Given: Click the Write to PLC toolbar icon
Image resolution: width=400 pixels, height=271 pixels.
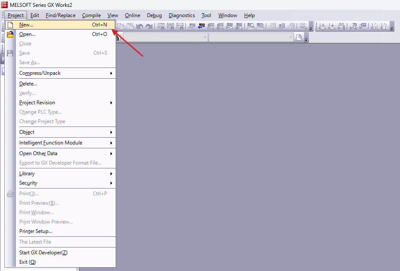Looking at the screenshot, I should [x=191, y=27].
